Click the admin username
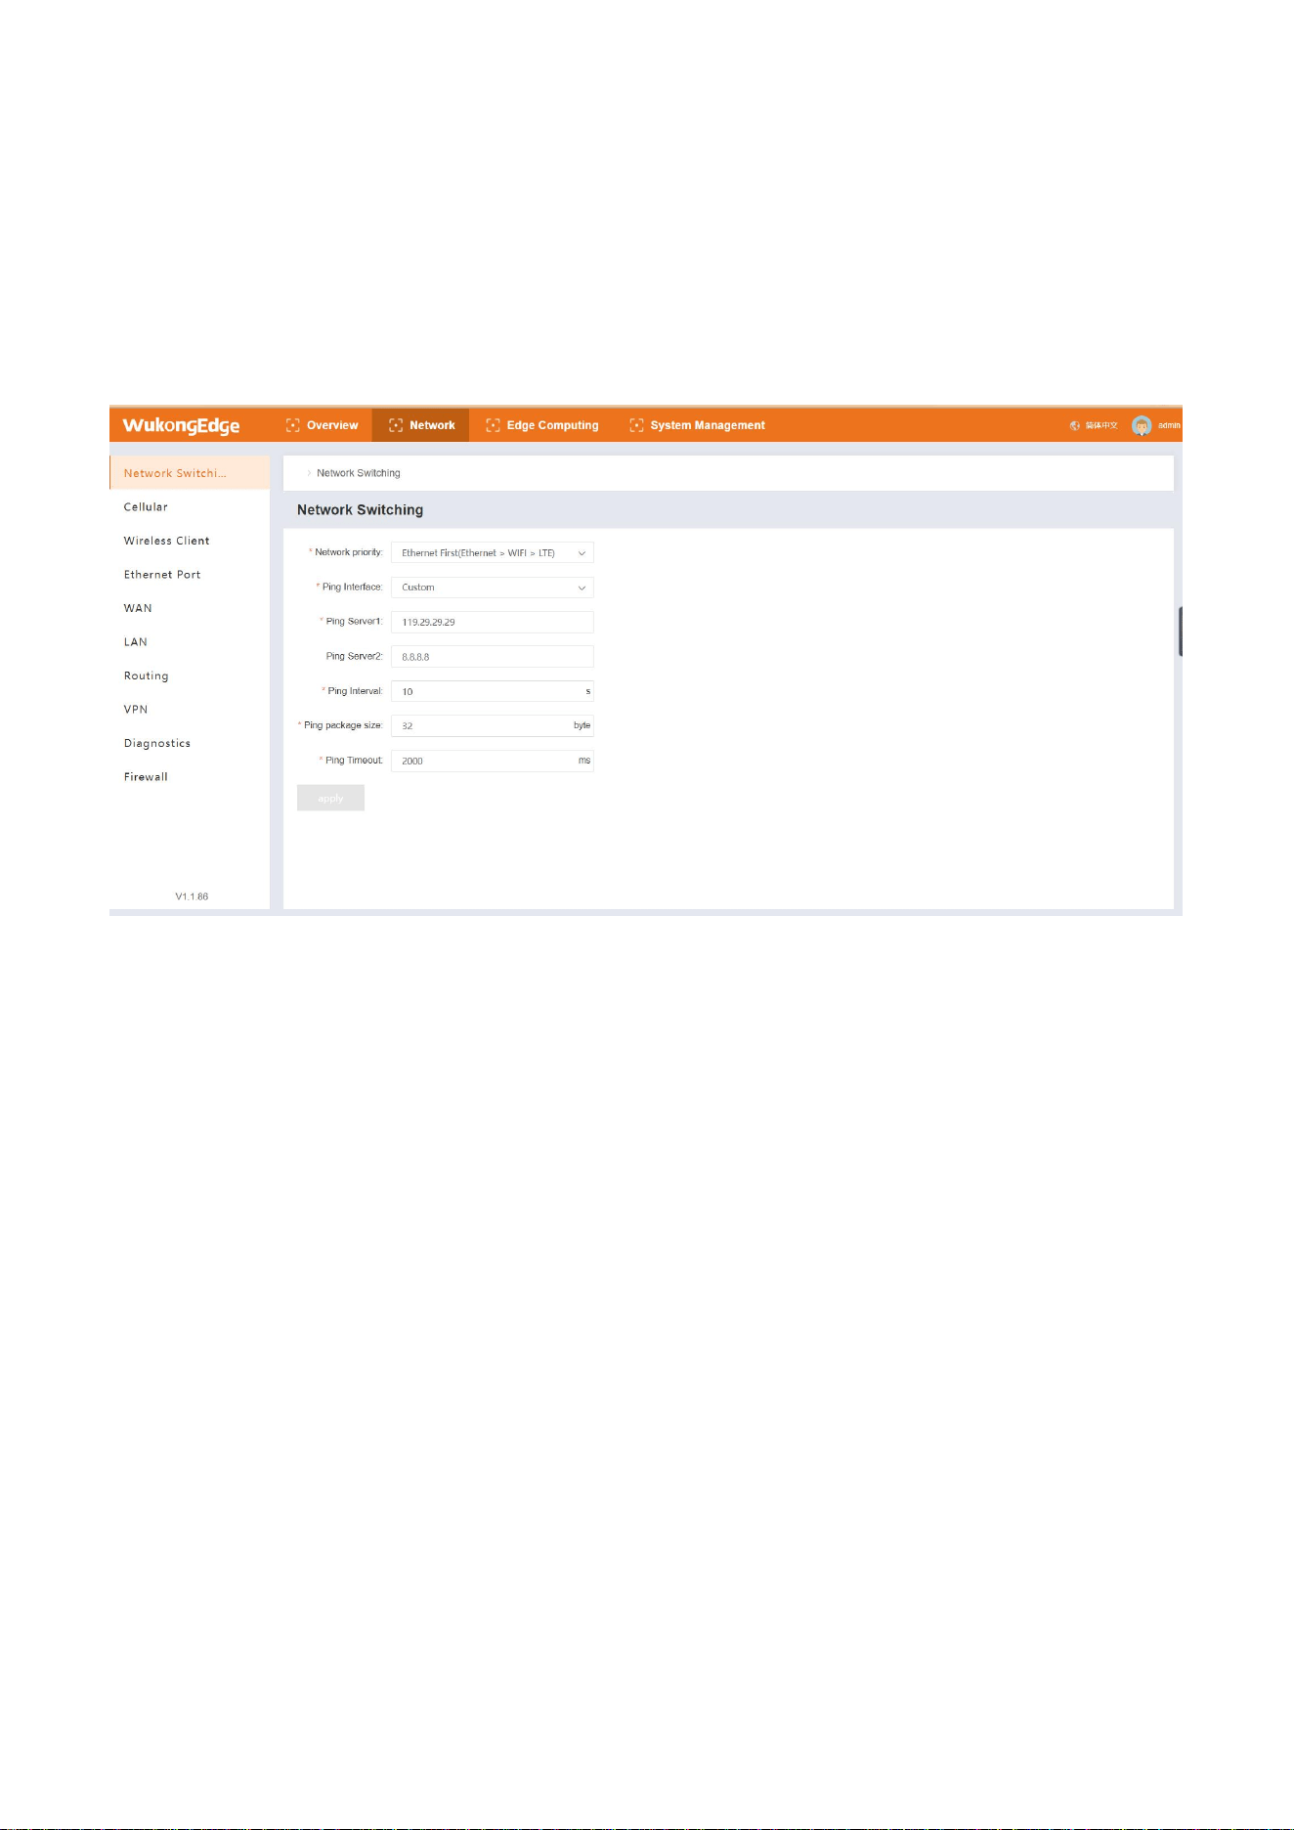Viewport: 1294px width, 1830px height. (1169, 425)
